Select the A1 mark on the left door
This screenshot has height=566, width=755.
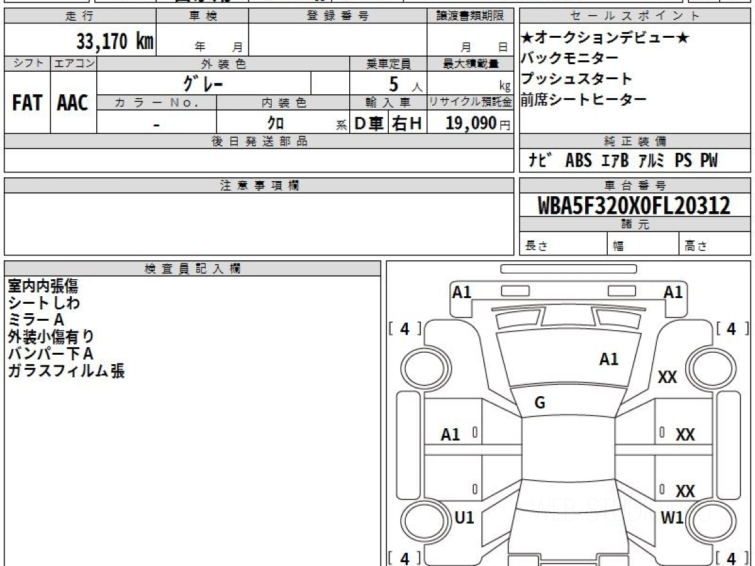tap(450, 435)
